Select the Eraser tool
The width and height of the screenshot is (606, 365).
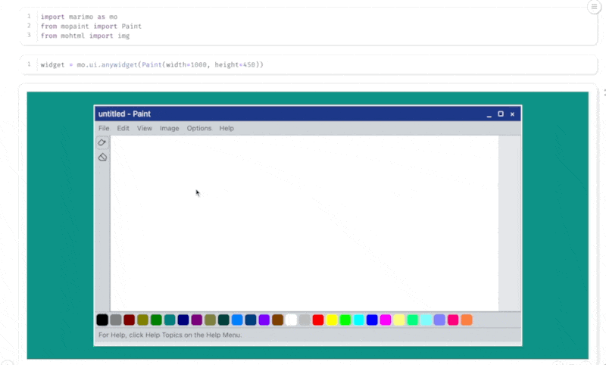pyautogui.click(x=102, y=157)
